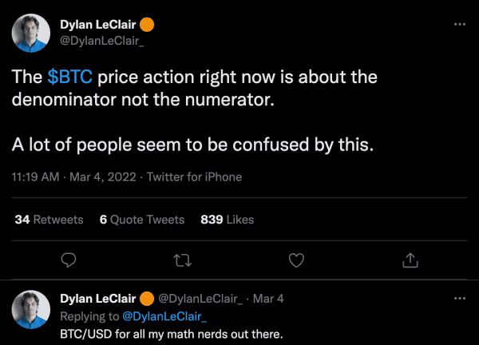
Task: Click the orange badge in the reply tweet
Action: pos(148,299)
